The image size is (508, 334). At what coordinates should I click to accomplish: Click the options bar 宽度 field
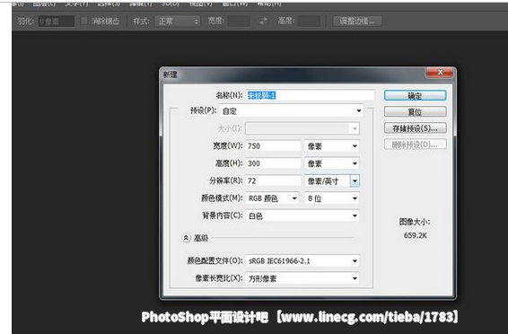239,22
